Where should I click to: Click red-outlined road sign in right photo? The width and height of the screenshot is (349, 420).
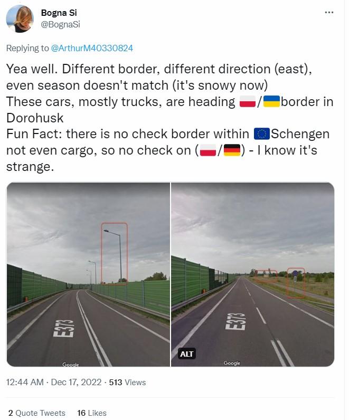(x=296, y=283)
